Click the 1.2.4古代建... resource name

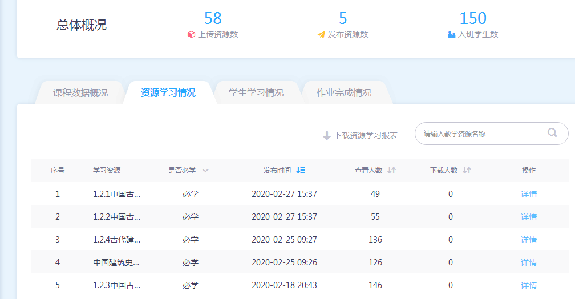coord(116,240)
